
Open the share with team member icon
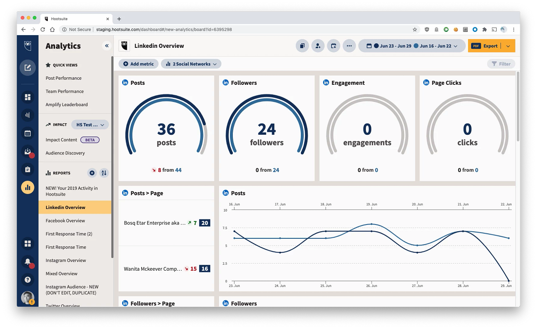point(318,46)
